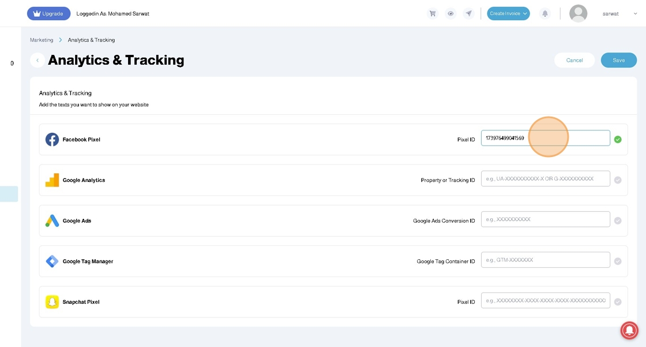Click the Facebook Pixel logo icon
The height and width of the screenshot is (347, 646).
52,139
